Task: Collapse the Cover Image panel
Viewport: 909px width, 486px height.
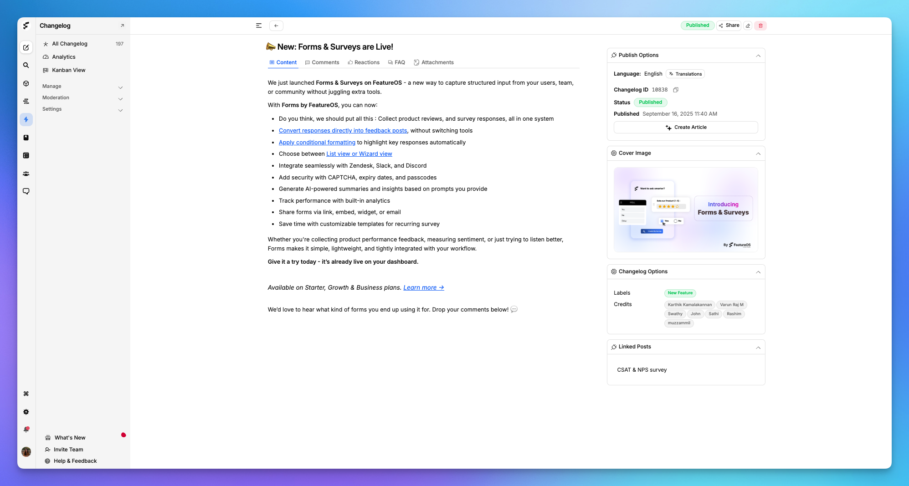Action: pyautogui.click(x=758, y=153)
